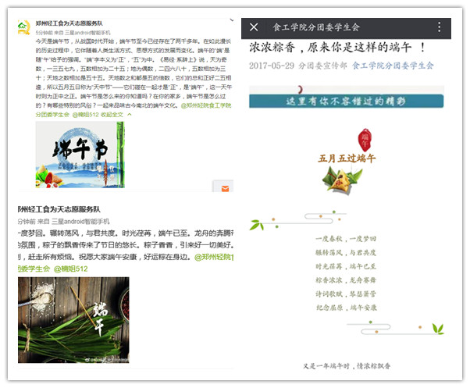The image size is (470, 388).
Task: Click the orange mail message icon
Action: [226, 188]
